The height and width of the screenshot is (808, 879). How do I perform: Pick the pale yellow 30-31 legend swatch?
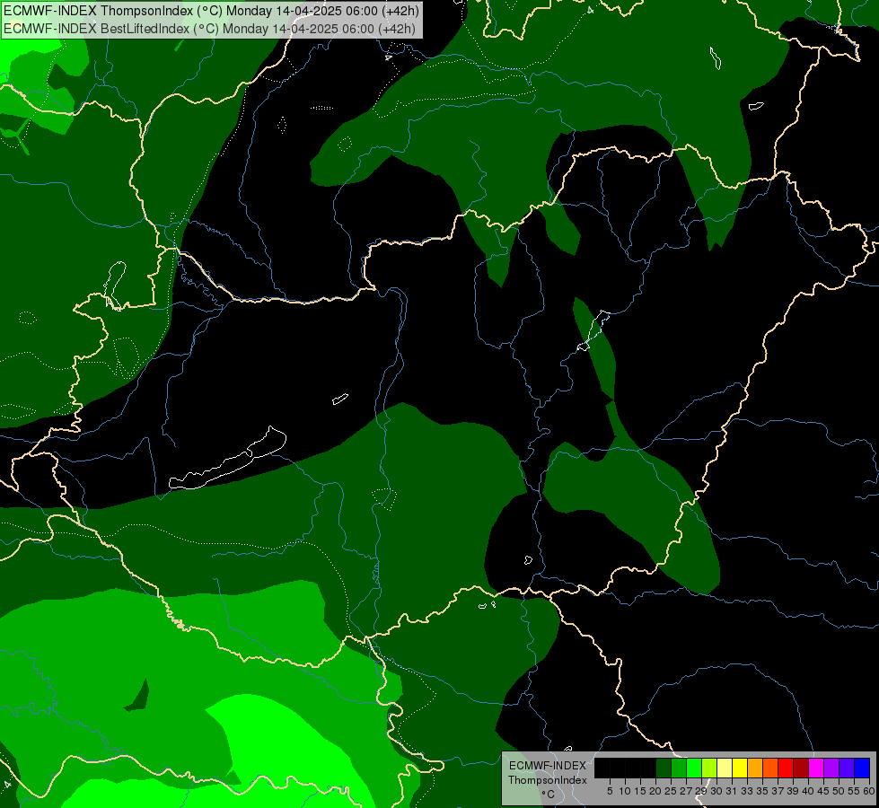point(725,768)
